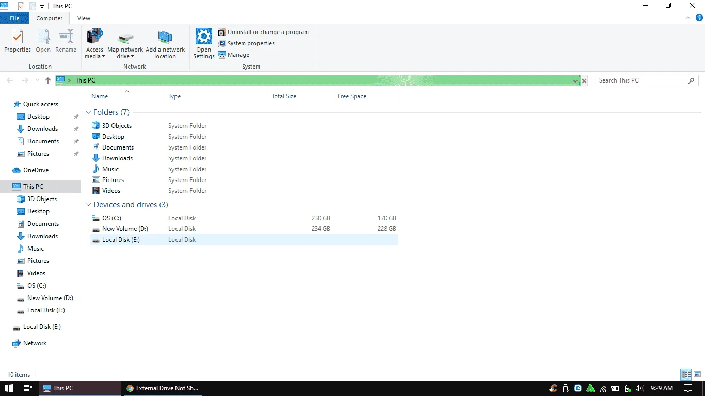
Task: Click the stop loading X beside address bar
Action: click(584, 81)
